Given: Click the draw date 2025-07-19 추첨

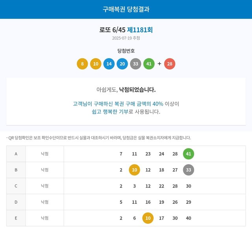Looking at the screenshot, I should click(x=126, y=38).
